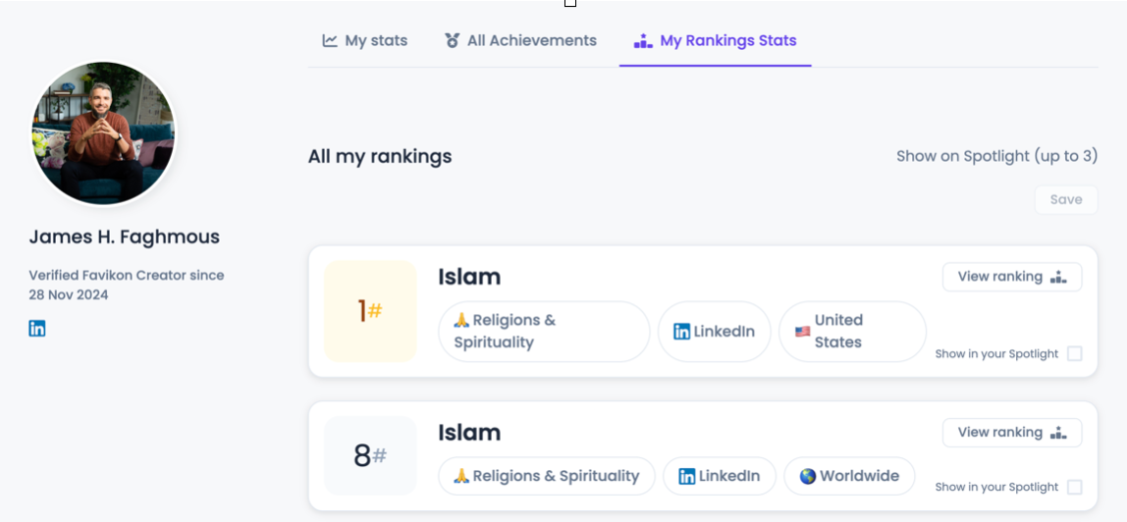Click the LinkedIn tag in first ranking card
1127x522 pixels.
point(714,332)
